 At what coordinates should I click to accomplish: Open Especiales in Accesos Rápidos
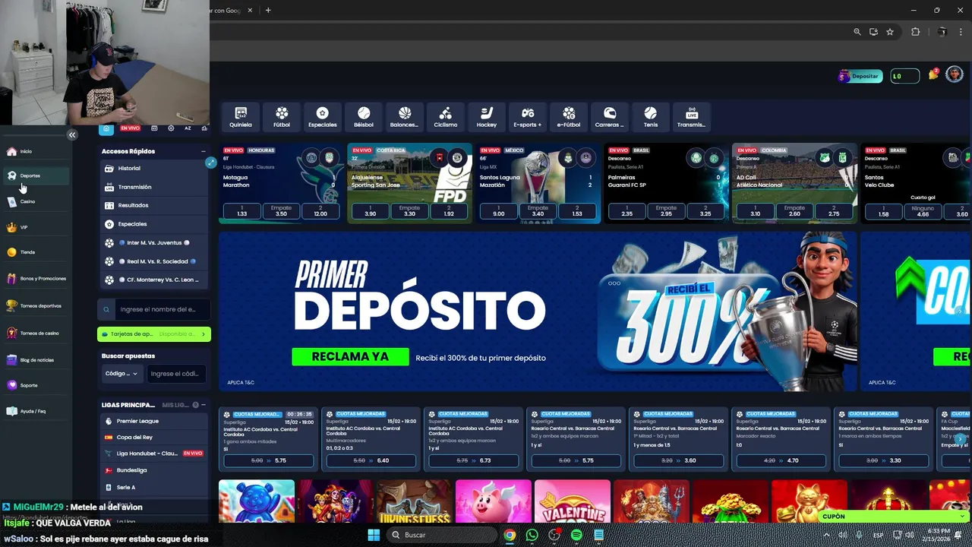click(x=154, y=224)
